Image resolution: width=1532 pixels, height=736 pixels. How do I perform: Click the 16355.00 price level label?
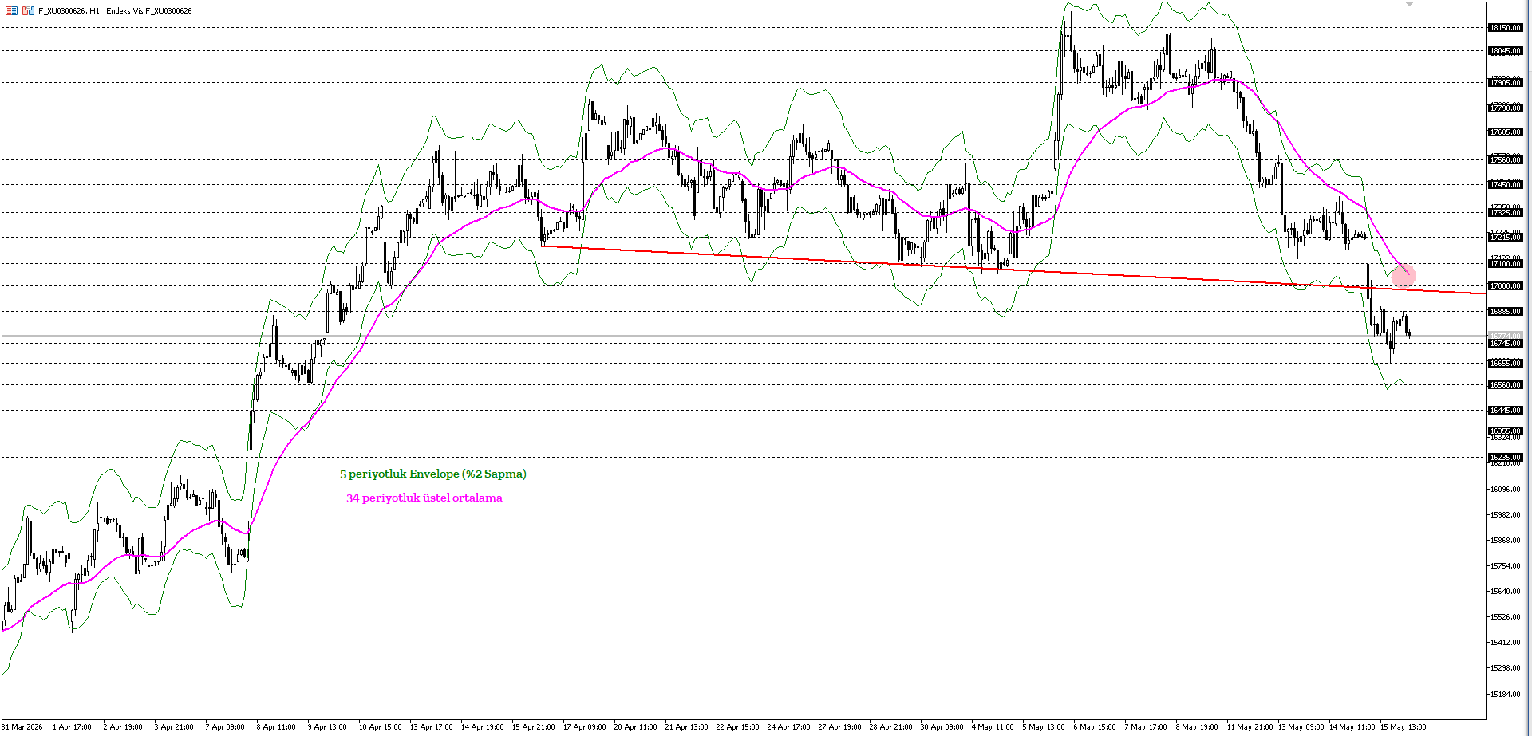tap(1506, 431)
